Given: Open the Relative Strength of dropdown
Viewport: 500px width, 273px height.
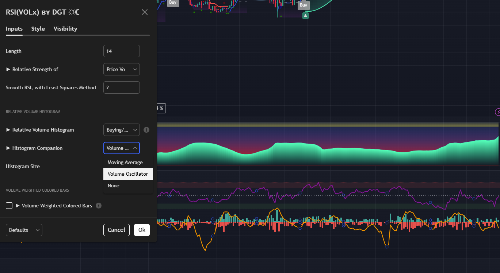Looking at the screenshot, I should pos(121,69).
